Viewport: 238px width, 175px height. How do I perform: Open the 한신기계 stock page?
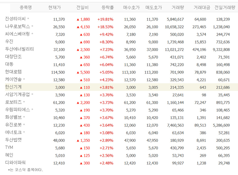[13, 87]
